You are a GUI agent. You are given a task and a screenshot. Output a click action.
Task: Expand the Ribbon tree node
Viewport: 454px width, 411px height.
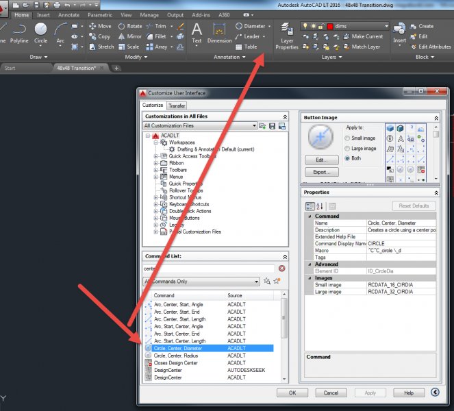156,163
